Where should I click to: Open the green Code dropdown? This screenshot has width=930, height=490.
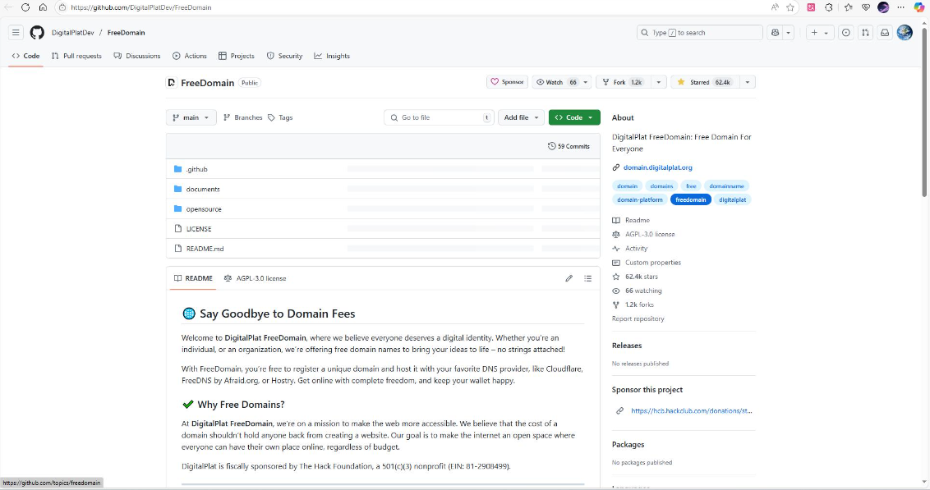(574, 117)
